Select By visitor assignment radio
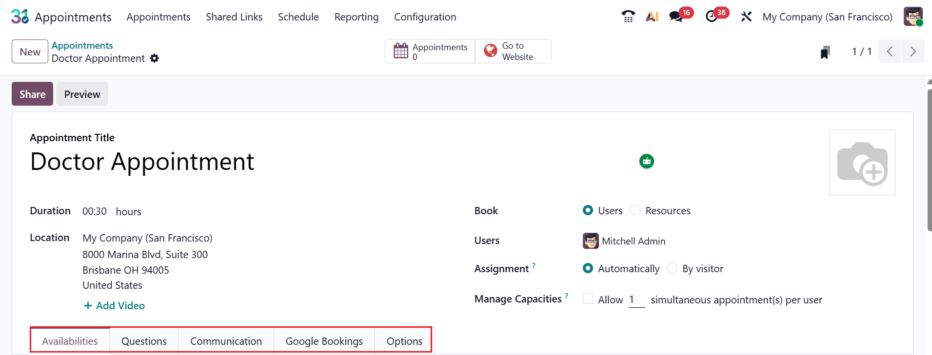Screen dimensions: 932x355 (x=672, y=268)
